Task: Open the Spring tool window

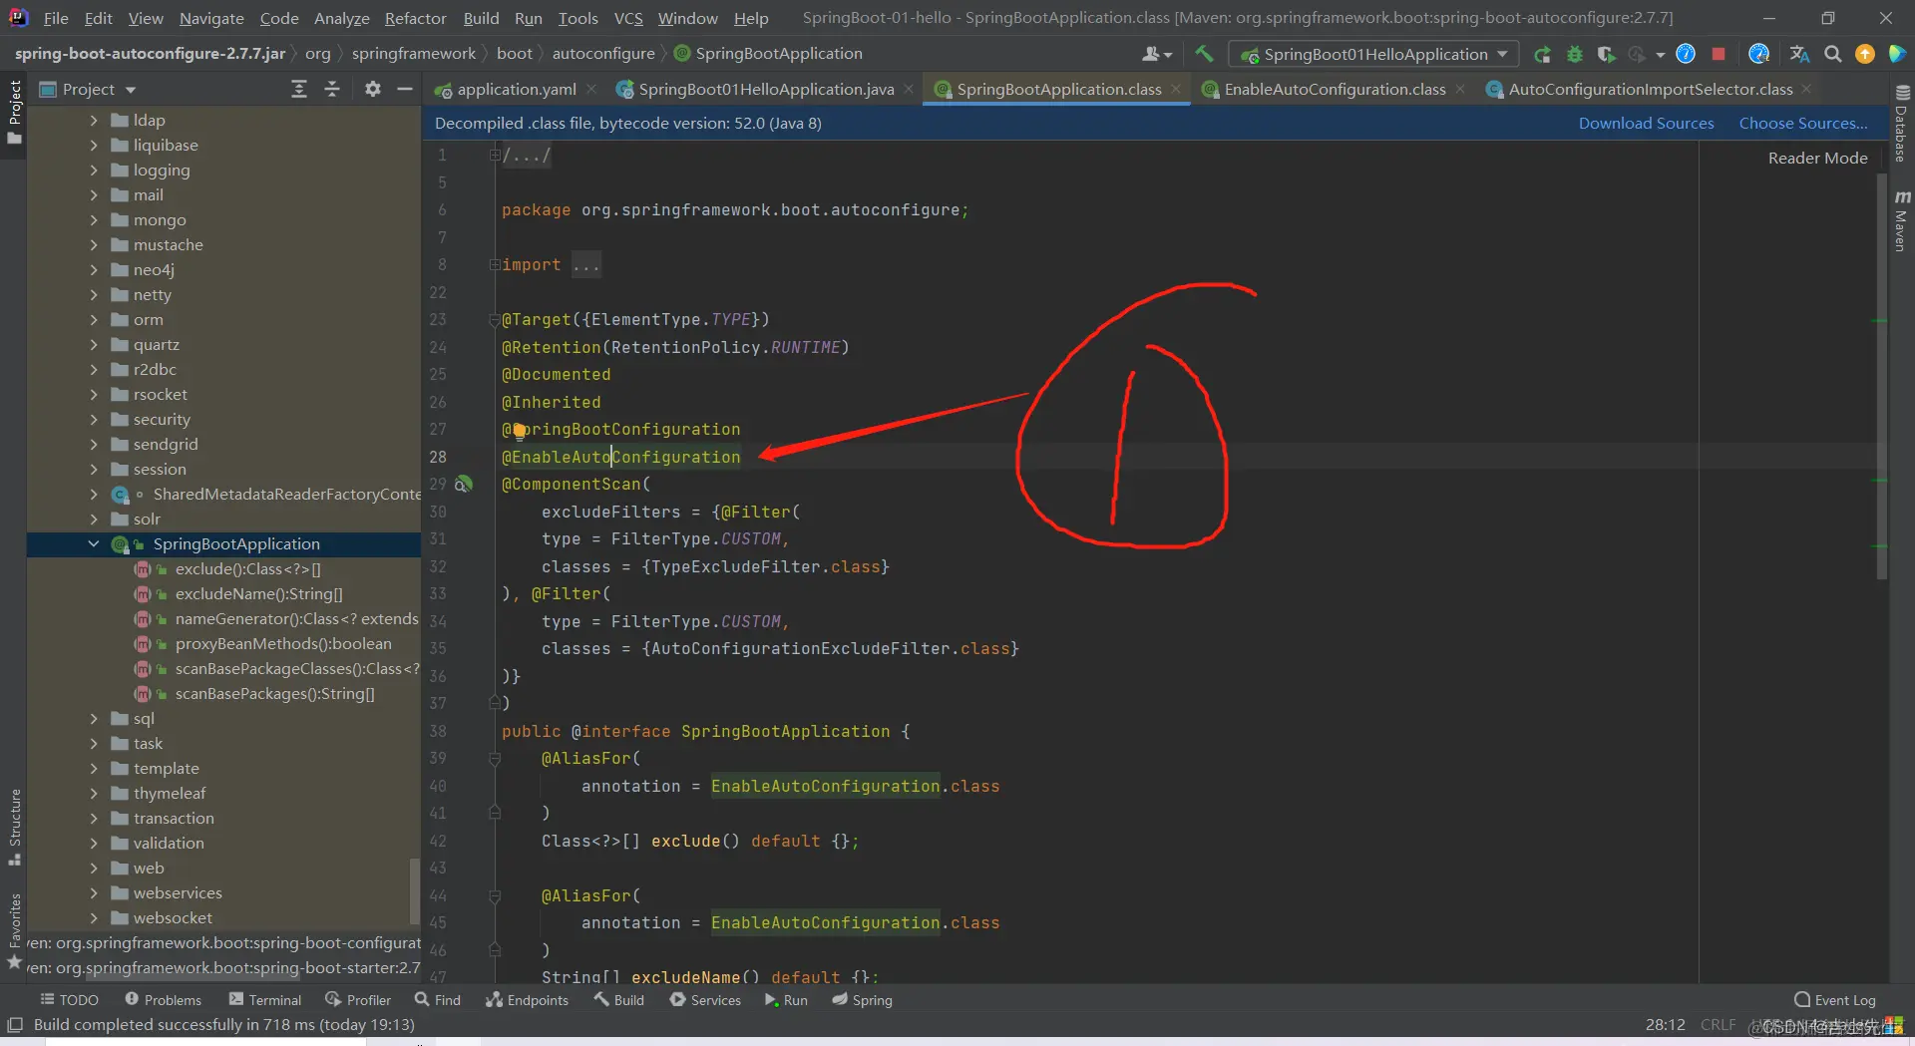Action: [862, 999]
